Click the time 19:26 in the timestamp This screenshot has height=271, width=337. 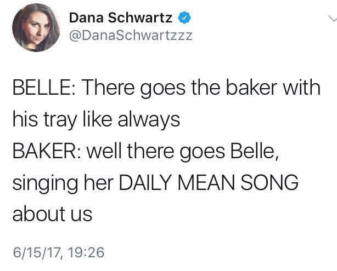pos(85,251)
